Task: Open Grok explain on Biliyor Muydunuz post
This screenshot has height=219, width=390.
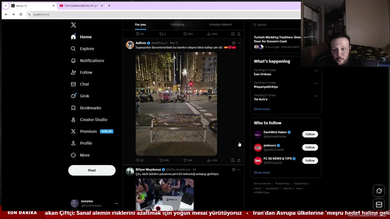Action: (x=233, y=170)
